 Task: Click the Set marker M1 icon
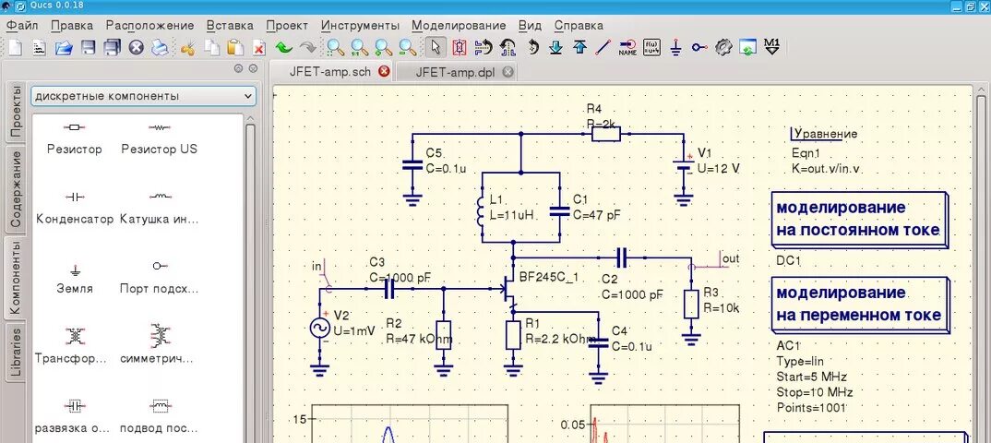tap(772, 47)
